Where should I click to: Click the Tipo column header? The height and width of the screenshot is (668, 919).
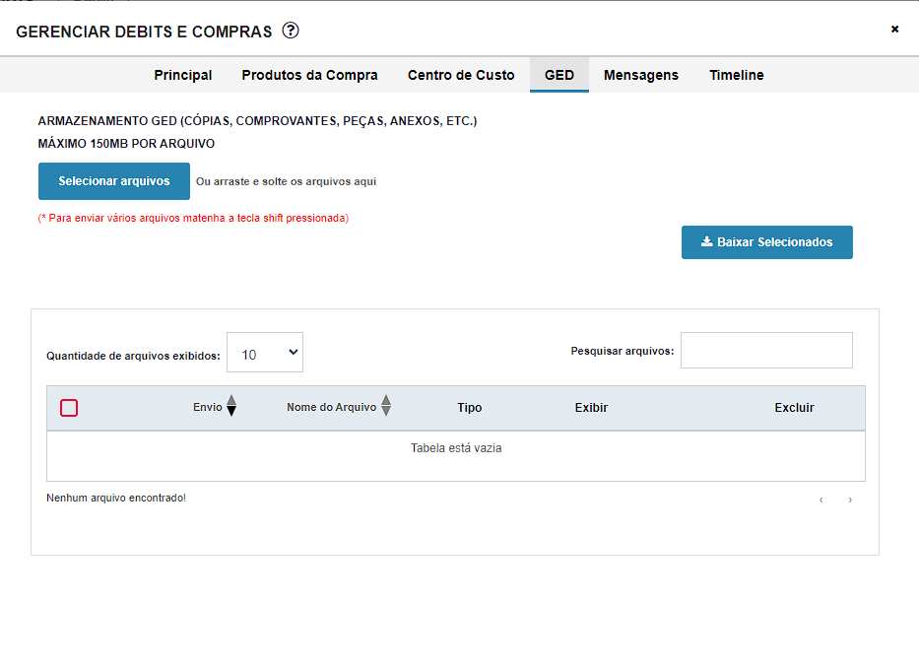tap(470, 408)
